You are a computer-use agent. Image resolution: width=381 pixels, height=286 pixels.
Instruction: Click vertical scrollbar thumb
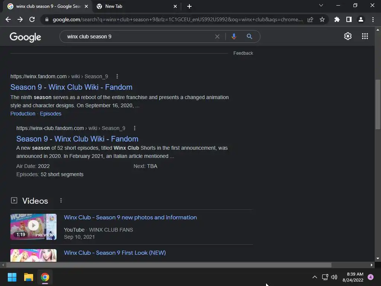(378, 105)
